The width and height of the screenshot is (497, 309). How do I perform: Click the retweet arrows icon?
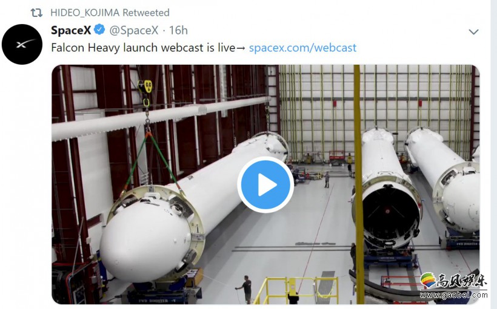pyautogui.click(x=36, y=13)
